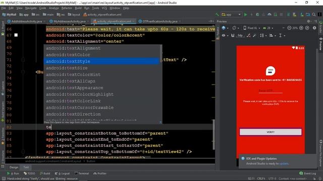The height and width of the screenshot is (181, 323).
Task: Open view options eye dropdown in preview
Action: click(225, 36)
